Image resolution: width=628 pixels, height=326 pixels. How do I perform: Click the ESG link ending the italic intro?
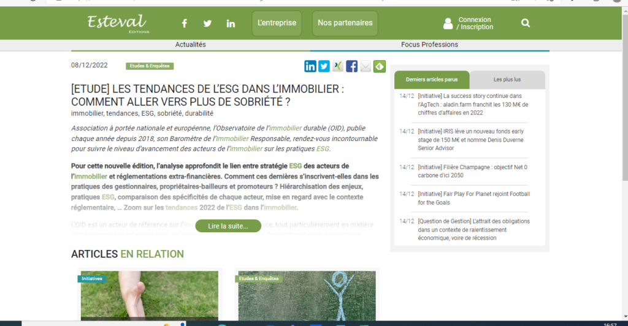[323, 149]
